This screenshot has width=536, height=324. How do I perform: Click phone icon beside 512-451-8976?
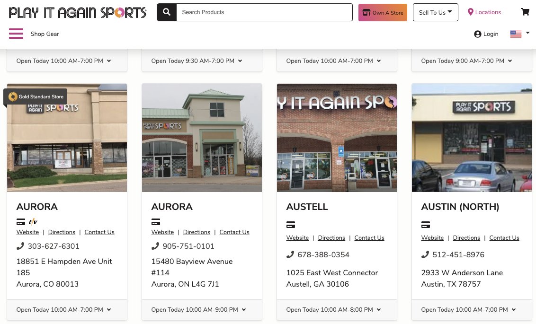[x=425, y=254]
